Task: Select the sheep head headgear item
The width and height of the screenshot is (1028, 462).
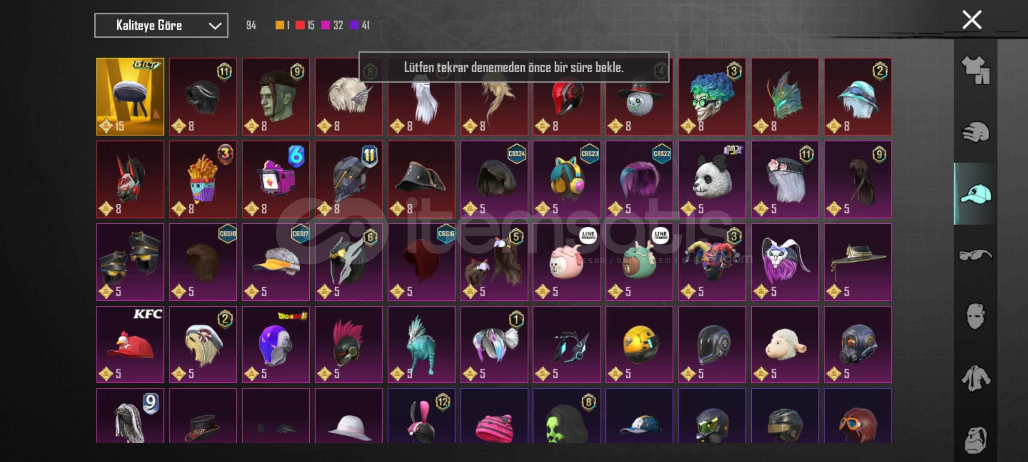Action: click(785, 344)
